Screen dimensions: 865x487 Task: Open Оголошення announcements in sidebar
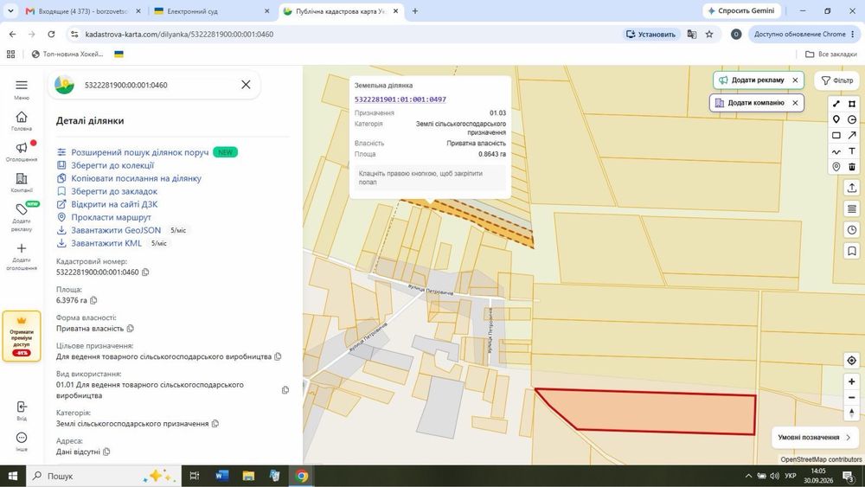coord(22,151)
